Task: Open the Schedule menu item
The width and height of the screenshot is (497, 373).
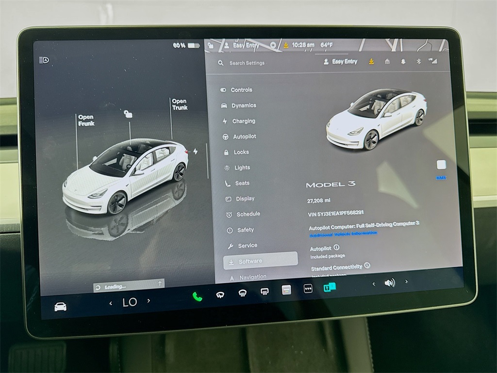Action: 244,214
